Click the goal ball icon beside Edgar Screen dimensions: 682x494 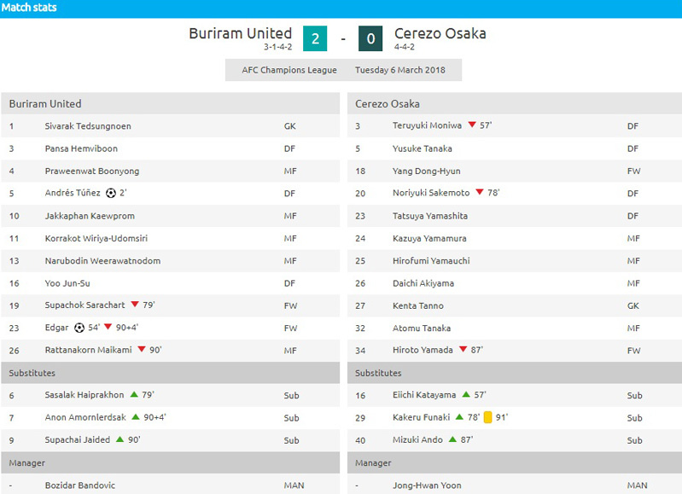(x=79, y=328)
